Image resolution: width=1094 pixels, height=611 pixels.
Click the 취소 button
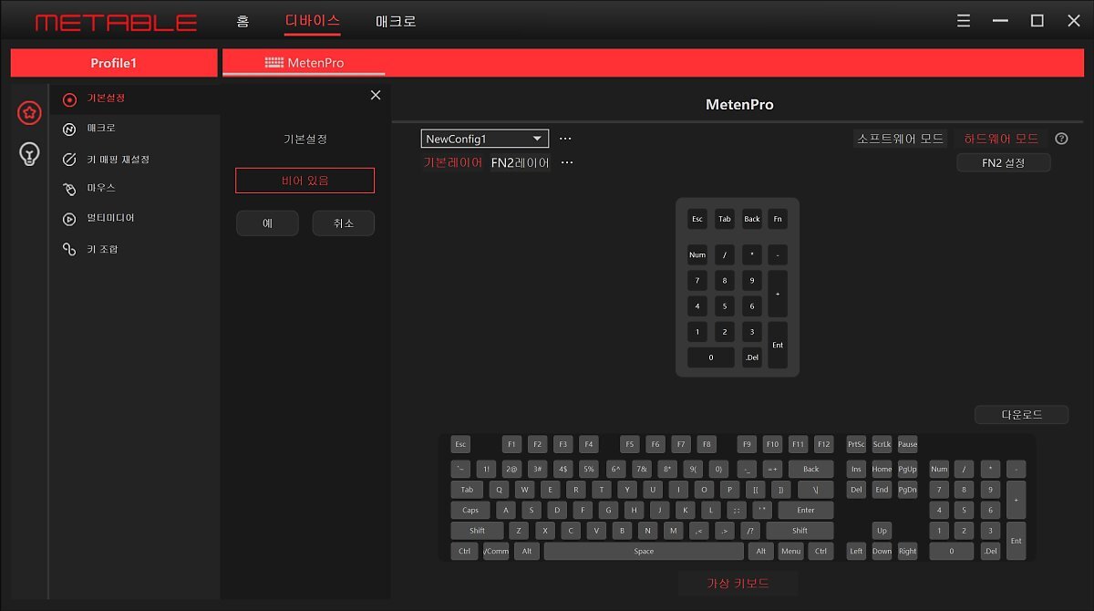(x=343, y=223)
